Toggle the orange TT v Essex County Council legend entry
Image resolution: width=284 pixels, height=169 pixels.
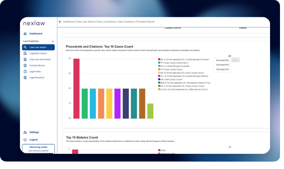click(x=170, y=70)
